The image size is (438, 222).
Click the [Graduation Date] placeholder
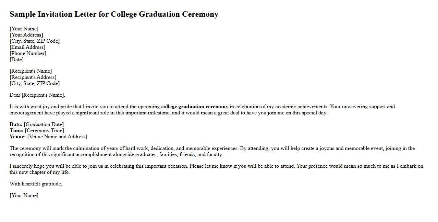[x=44, y=124]
